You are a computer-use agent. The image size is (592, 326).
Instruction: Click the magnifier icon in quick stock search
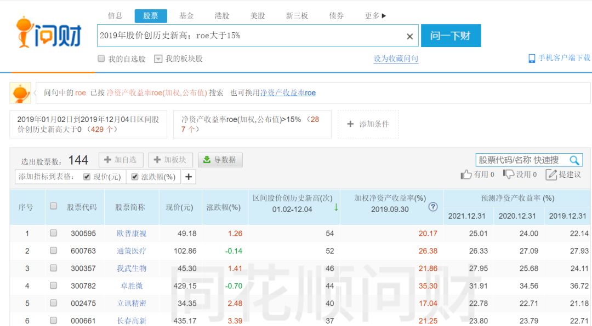[575, 160]
